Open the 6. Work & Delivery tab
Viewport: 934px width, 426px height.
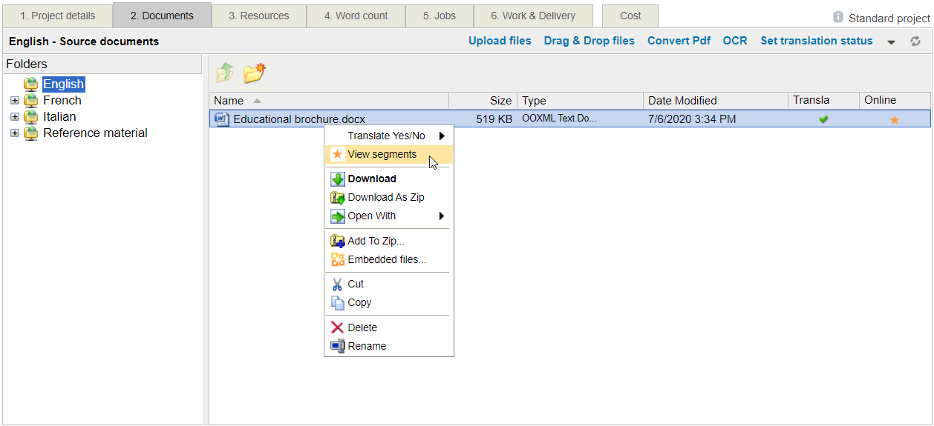(x=532, y=16)
